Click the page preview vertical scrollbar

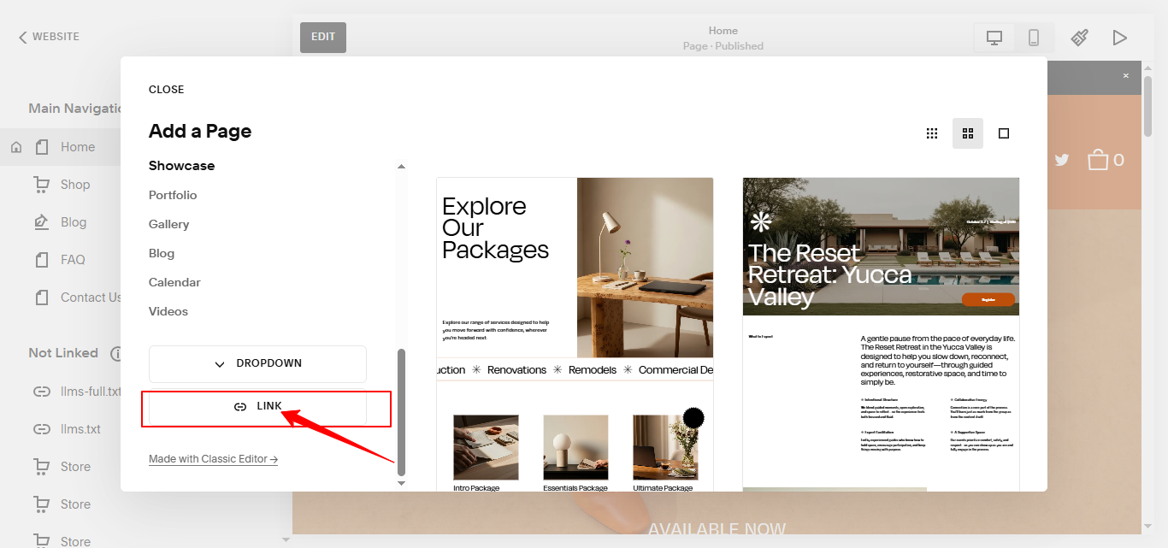pos(1147,105)
